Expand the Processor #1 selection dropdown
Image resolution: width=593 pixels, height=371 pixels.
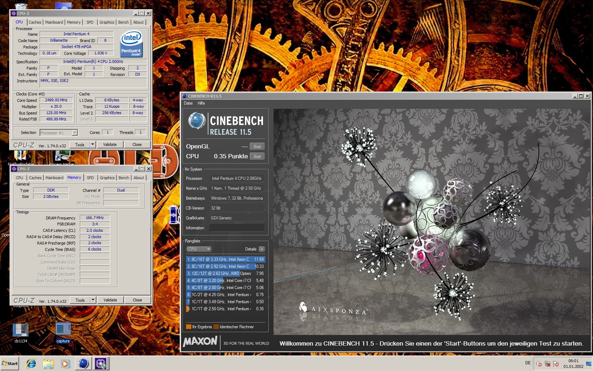[x=74, y=132]
